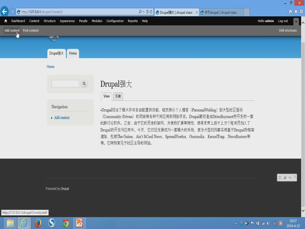Open the Appearance menu item

pos(67,21)
